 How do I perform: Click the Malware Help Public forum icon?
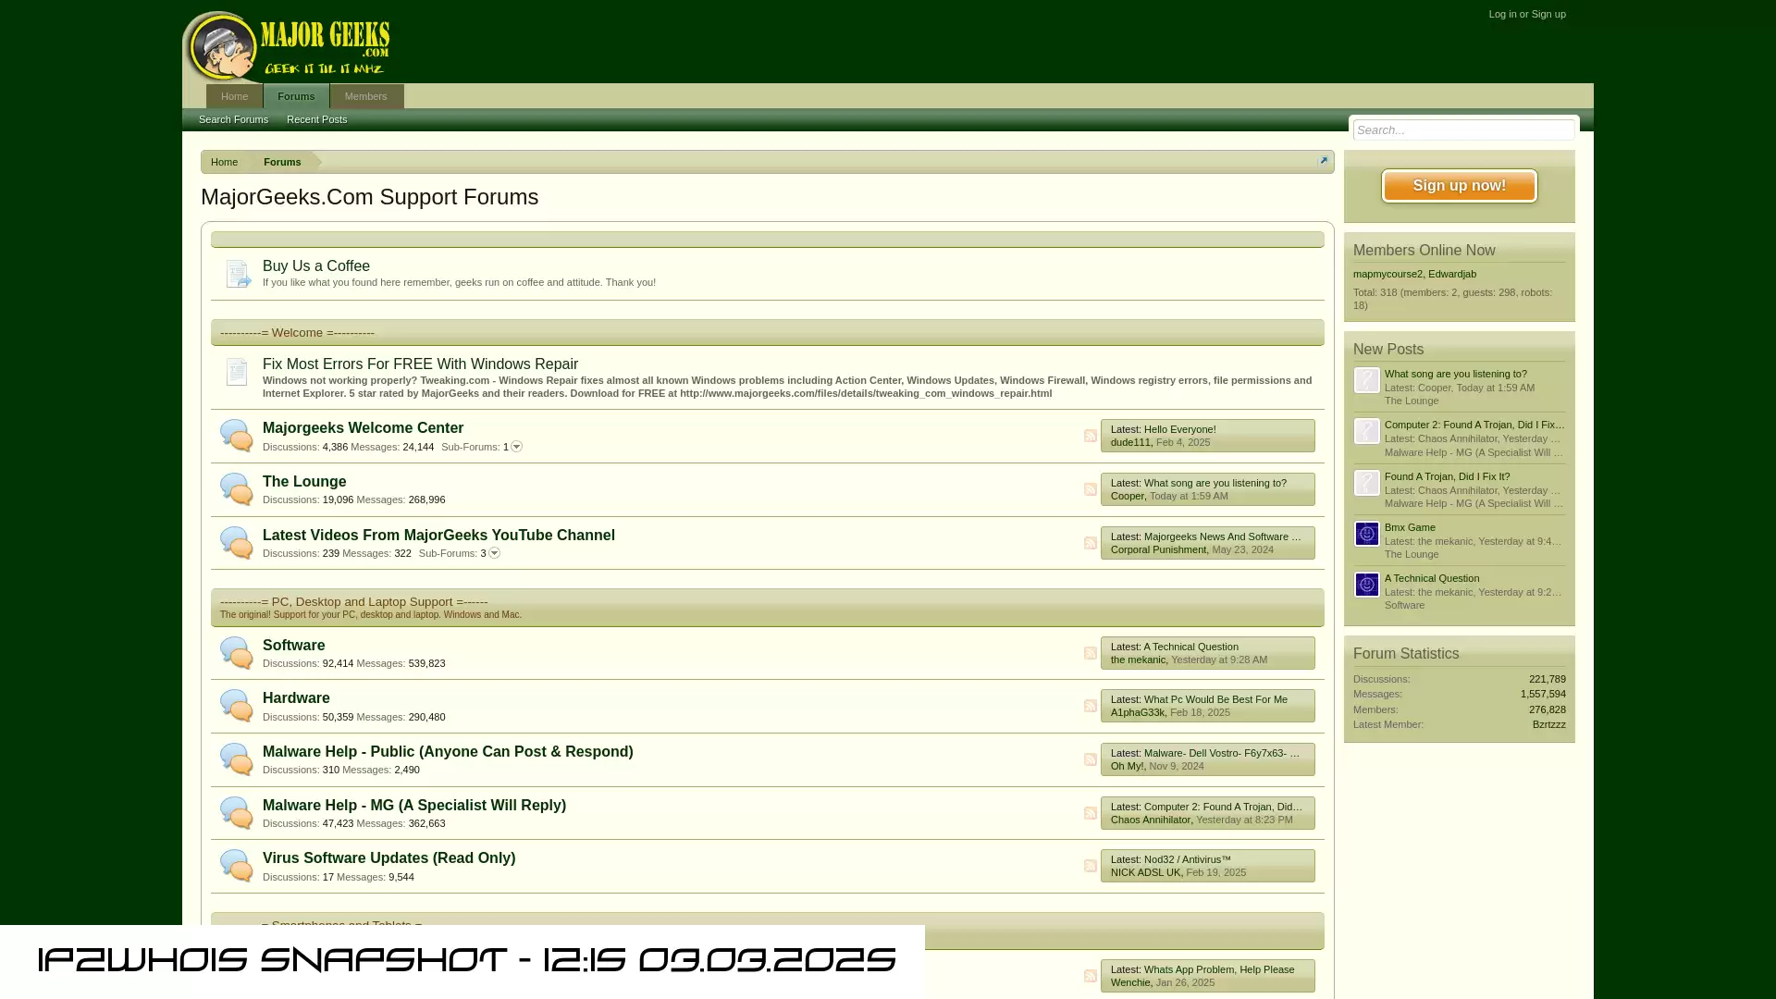(237, 758)
